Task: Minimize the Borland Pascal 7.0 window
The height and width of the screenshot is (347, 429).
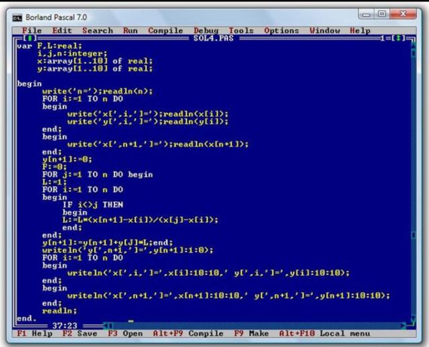Action: click(367, 14)
